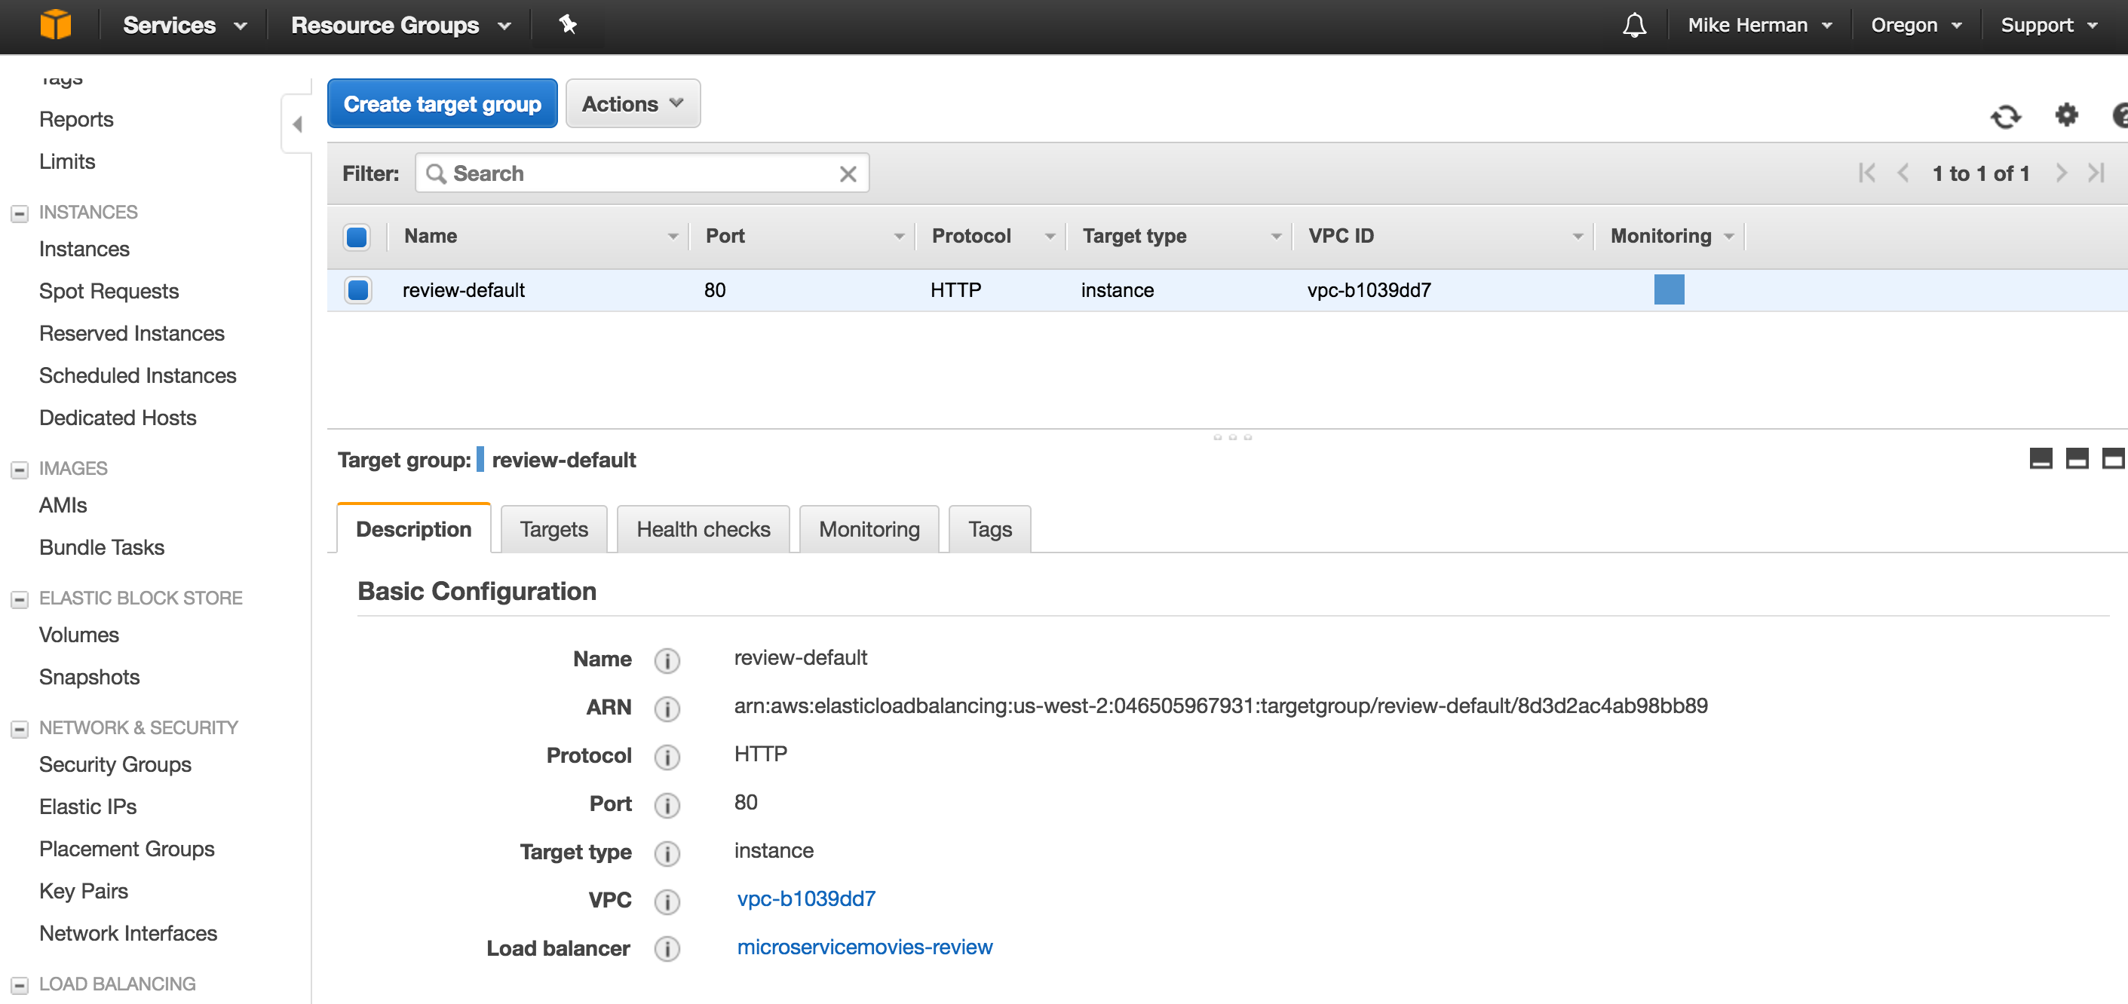Click the pin icon in the top navigation bar
This screenshot has width=2128, height=1004.
568,25
